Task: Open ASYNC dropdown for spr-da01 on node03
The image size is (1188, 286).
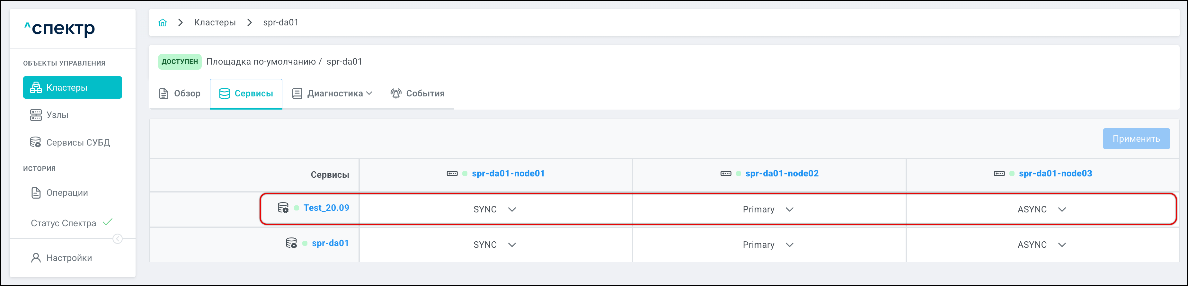Action: pyautogui.click(x=1041, y=245)
